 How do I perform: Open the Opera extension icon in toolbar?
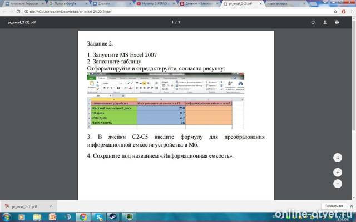[x=344, y=12]
